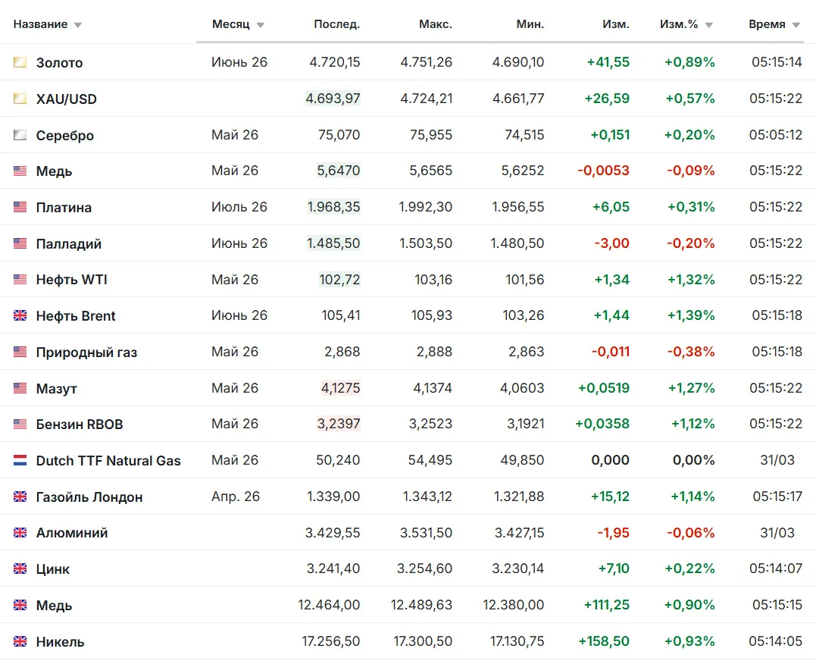Open the Бензин RBOB link
The height and width of the screenshot is (661, 816).
(x=79, y=424)
